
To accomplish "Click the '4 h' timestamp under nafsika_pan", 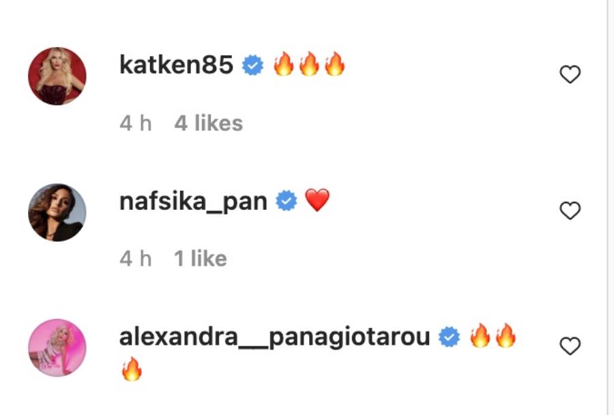I will pos(136,258).
